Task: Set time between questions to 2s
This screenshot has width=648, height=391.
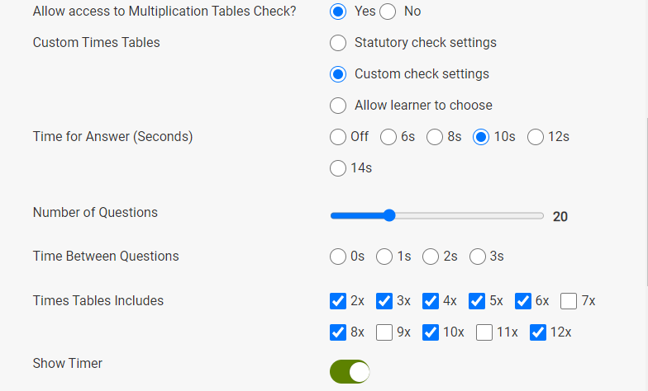Action: [431, 257]
